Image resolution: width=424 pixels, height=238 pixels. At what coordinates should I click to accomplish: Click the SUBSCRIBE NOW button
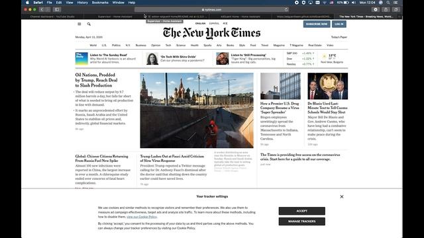coord(317,24)
